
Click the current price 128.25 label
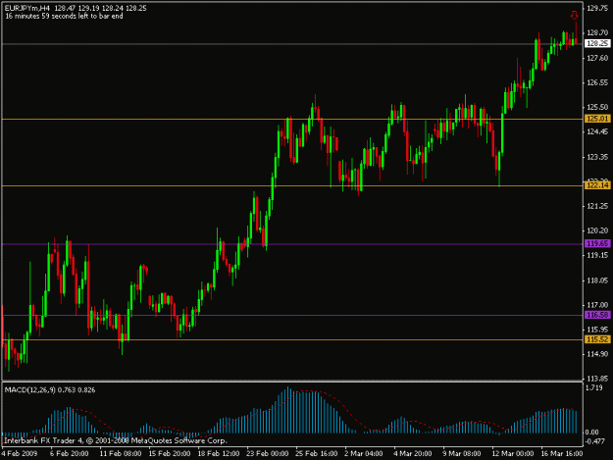[x=597, y=43]
